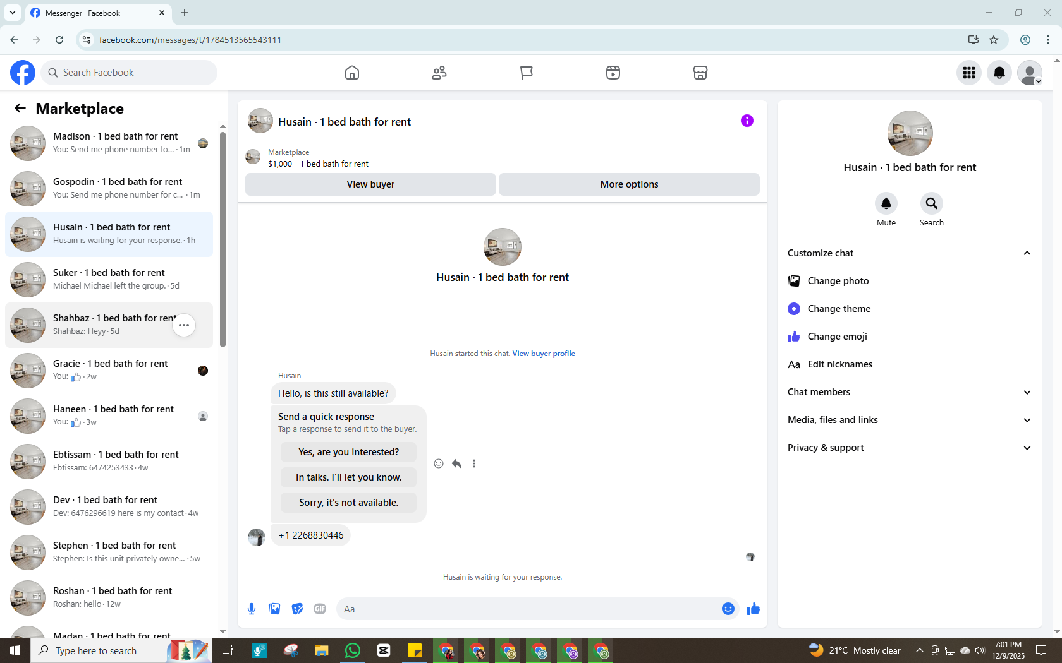
Task: Open more actions for Husain's message
Action: 474,463
